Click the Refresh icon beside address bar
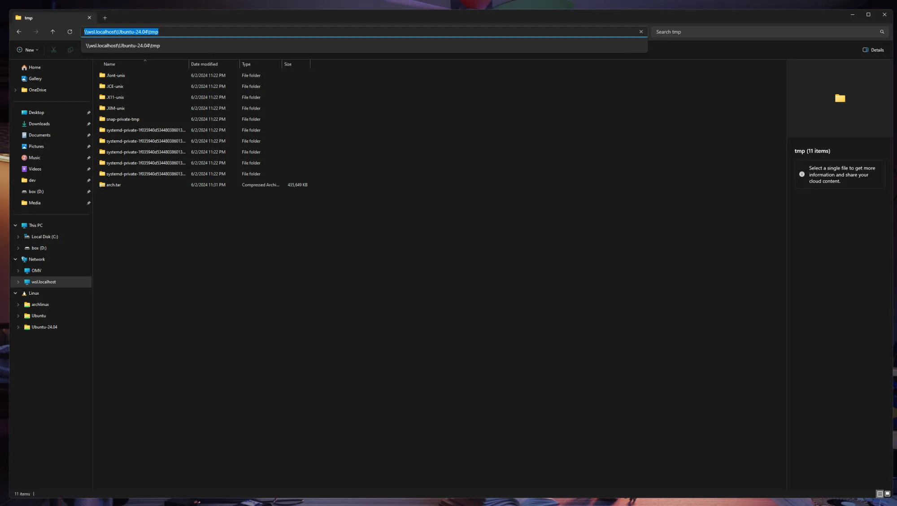 pyautogui.click(x=70, y=32)
